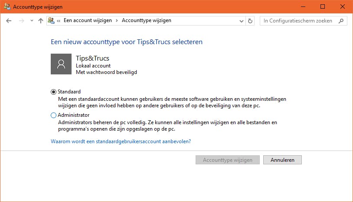Click the 'In Configuratiescherm zoeken' search field
This screenshot has height=202, width=353.
coord(299,21)
